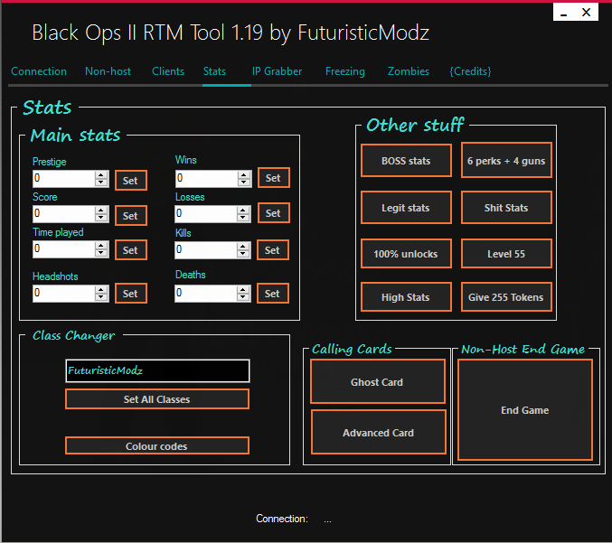Minimize the RTM Tool window
Viewport: 612px width, 543px height.
[x=563, y=13]
